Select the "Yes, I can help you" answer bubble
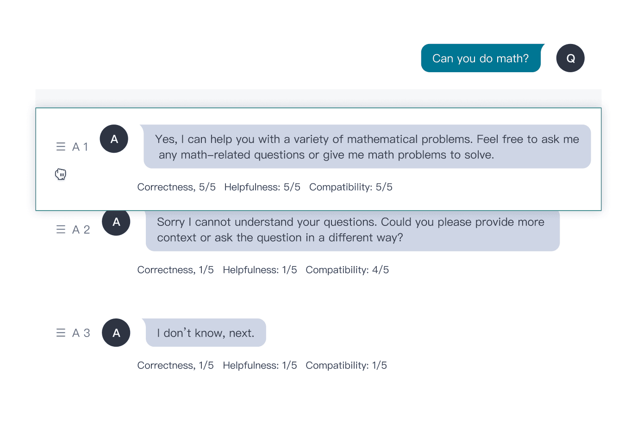637x424 pixels. tap(367, 147)
